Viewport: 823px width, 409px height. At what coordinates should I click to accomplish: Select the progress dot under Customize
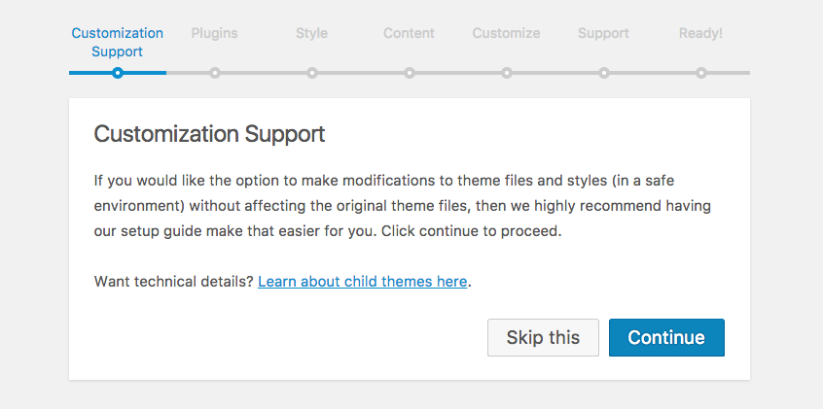tap(507, 73)
